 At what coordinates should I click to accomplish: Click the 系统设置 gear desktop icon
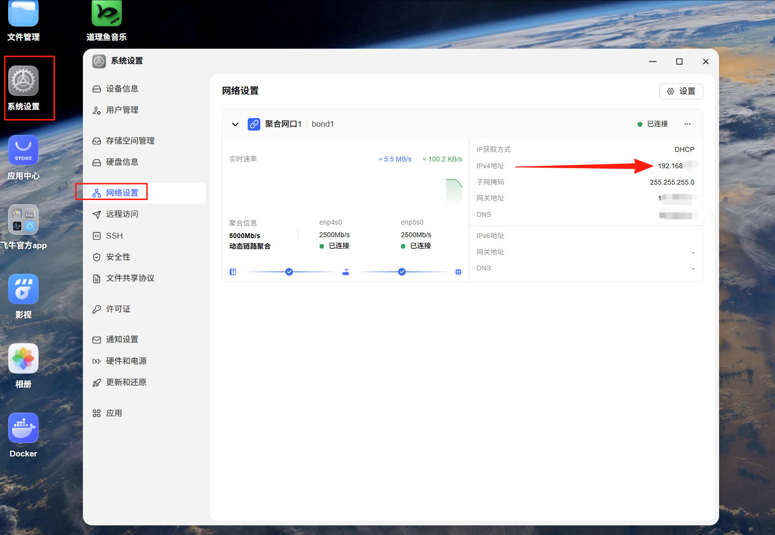coord(23,81)
